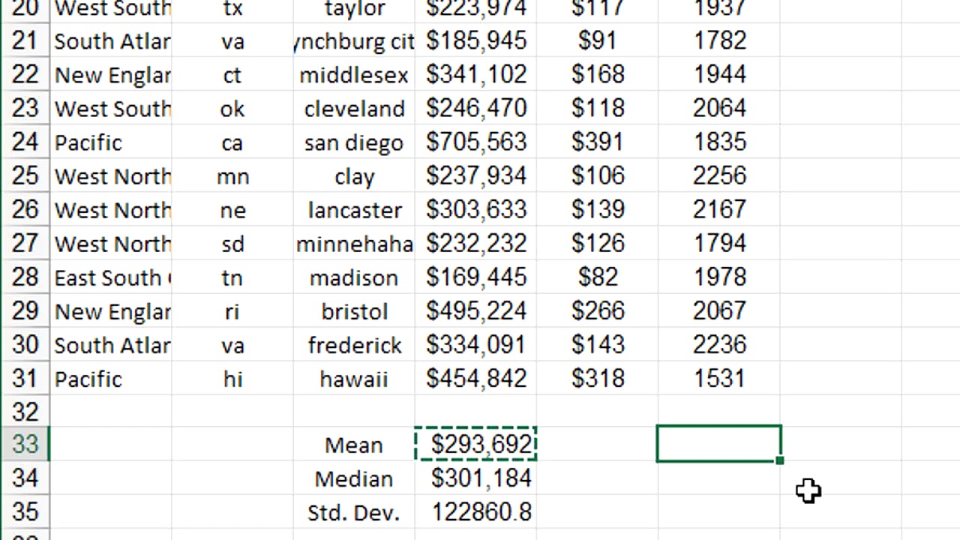Viewport: 960px width, 540px height.
Task: Select the Std. Dev. label cell
Action: coord(354,512)
